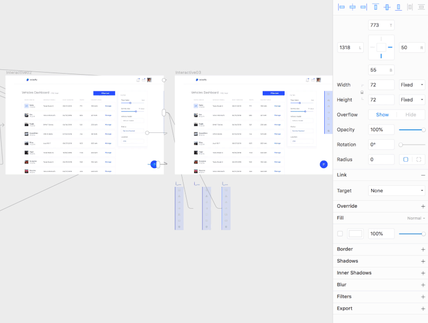This screenshot has height=323, width=428.
Task: Click avatar in Interactive03 frame header
Action: click(318, 80)
